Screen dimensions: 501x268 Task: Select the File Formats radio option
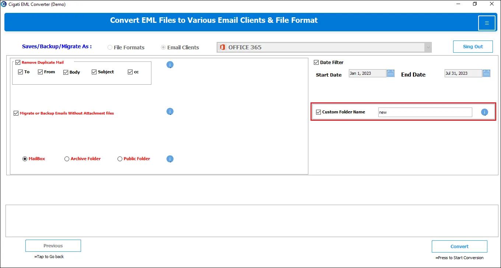110,47
